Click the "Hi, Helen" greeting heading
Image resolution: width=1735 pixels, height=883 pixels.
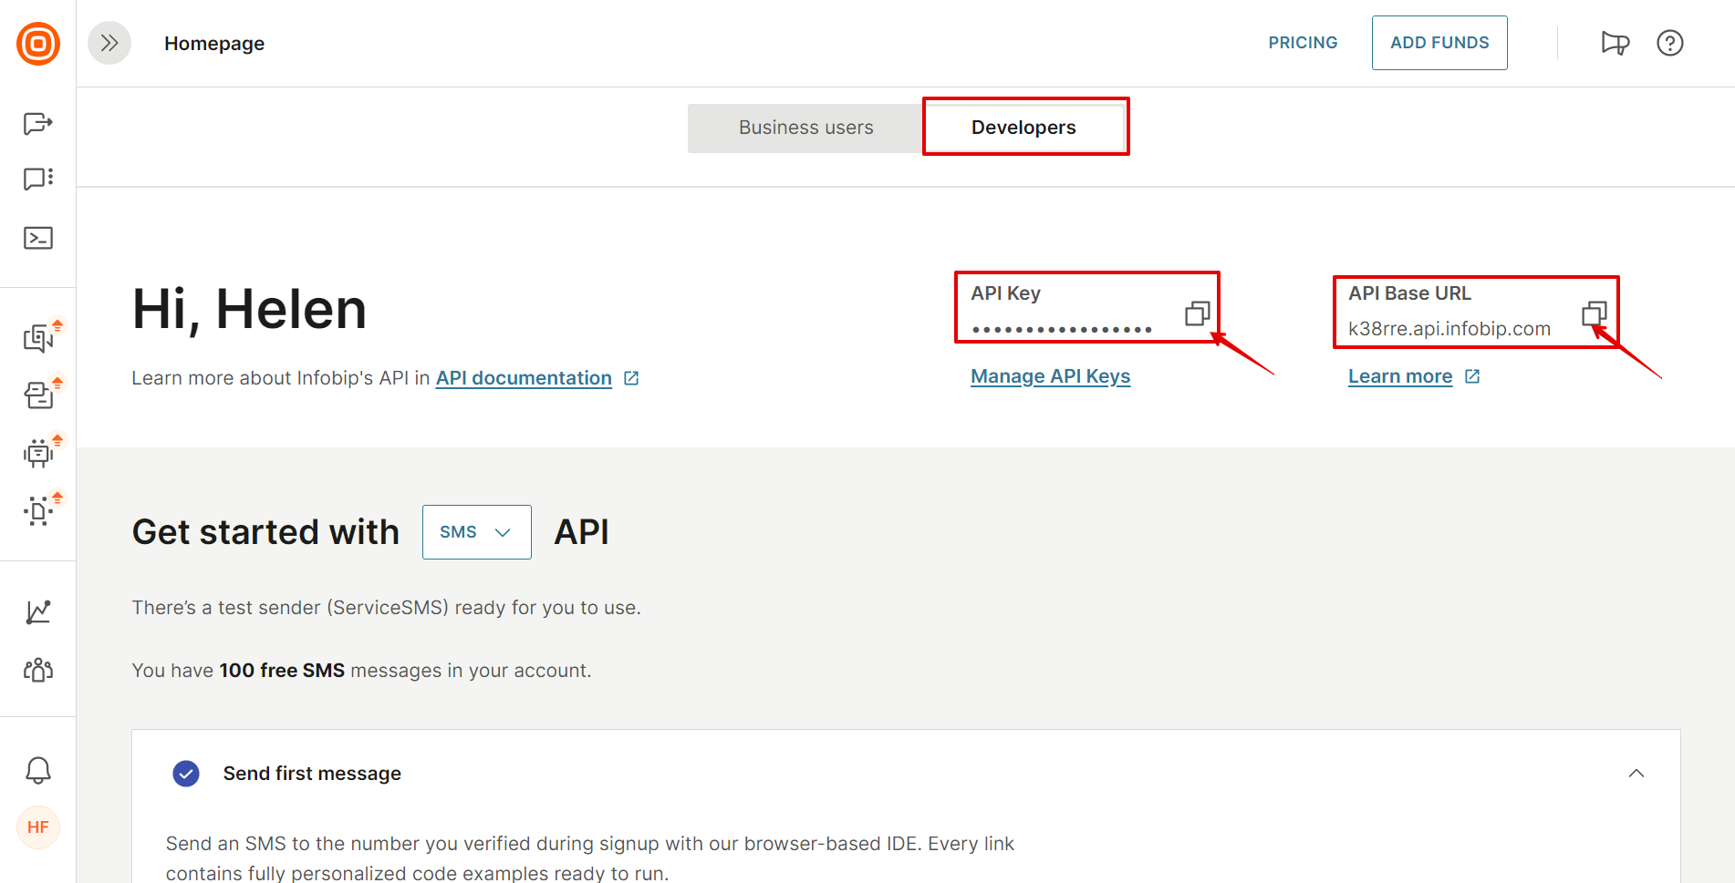click(249, 309)
